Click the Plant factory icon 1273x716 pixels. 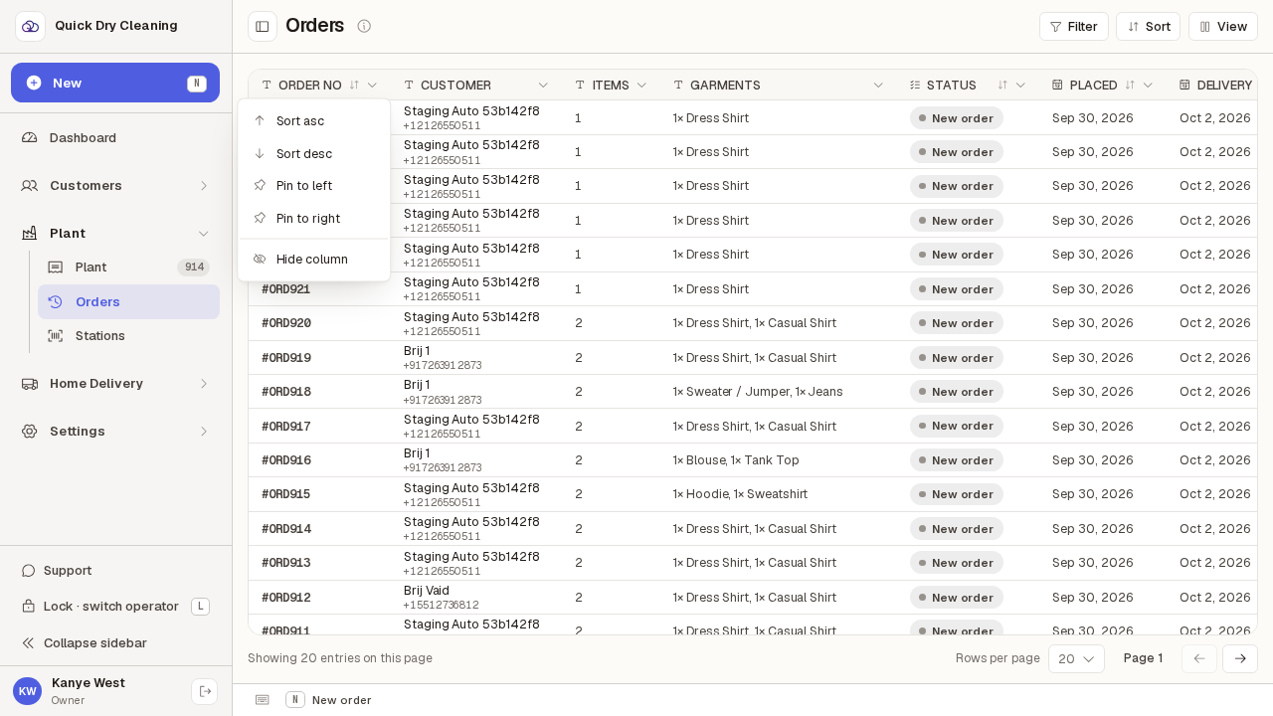30,233
